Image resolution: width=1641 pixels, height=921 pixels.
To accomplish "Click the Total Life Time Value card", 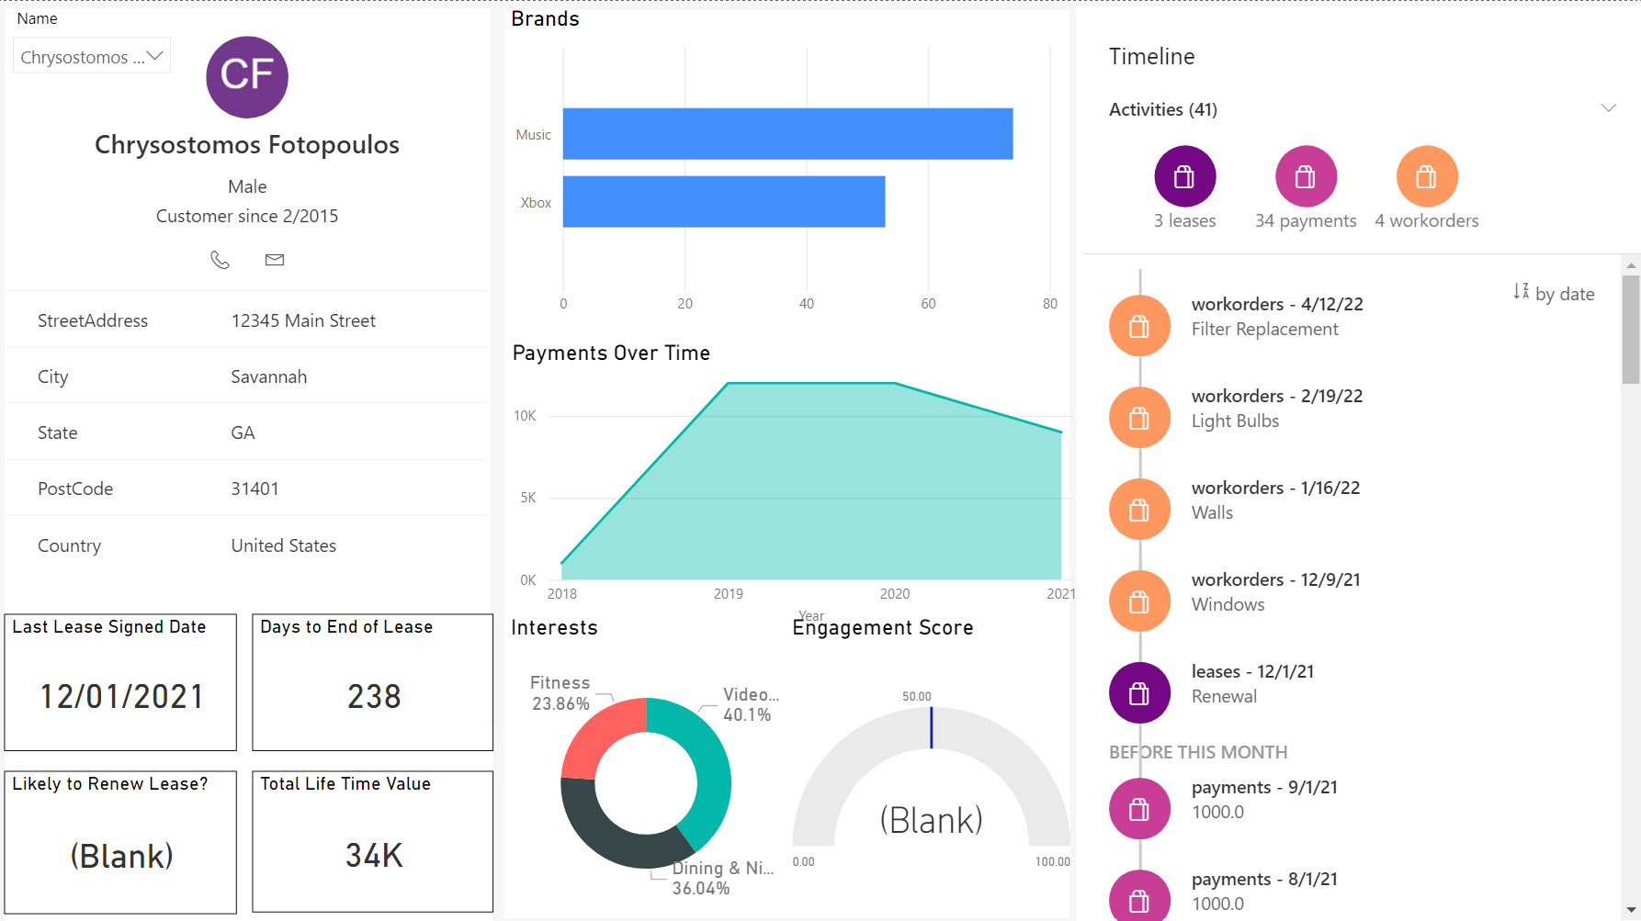I will (x=372, y=842).
